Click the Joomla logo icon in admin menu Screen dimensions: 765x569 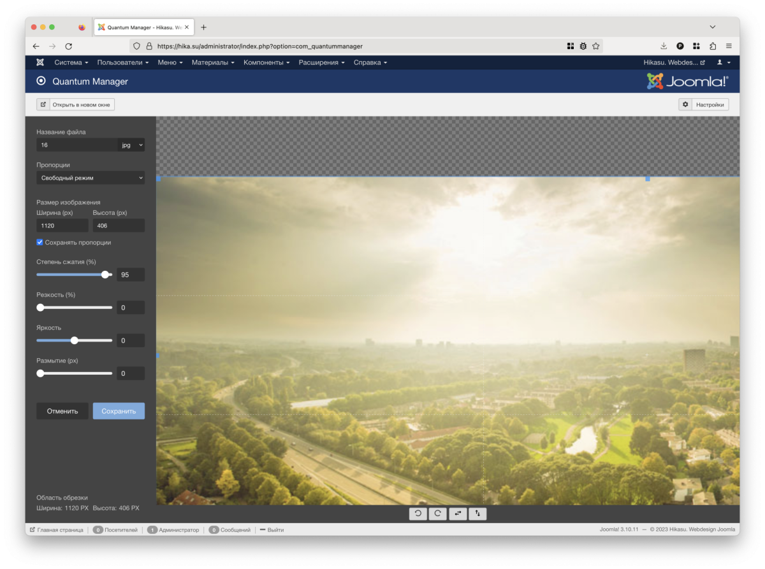[x=40, y=62]
